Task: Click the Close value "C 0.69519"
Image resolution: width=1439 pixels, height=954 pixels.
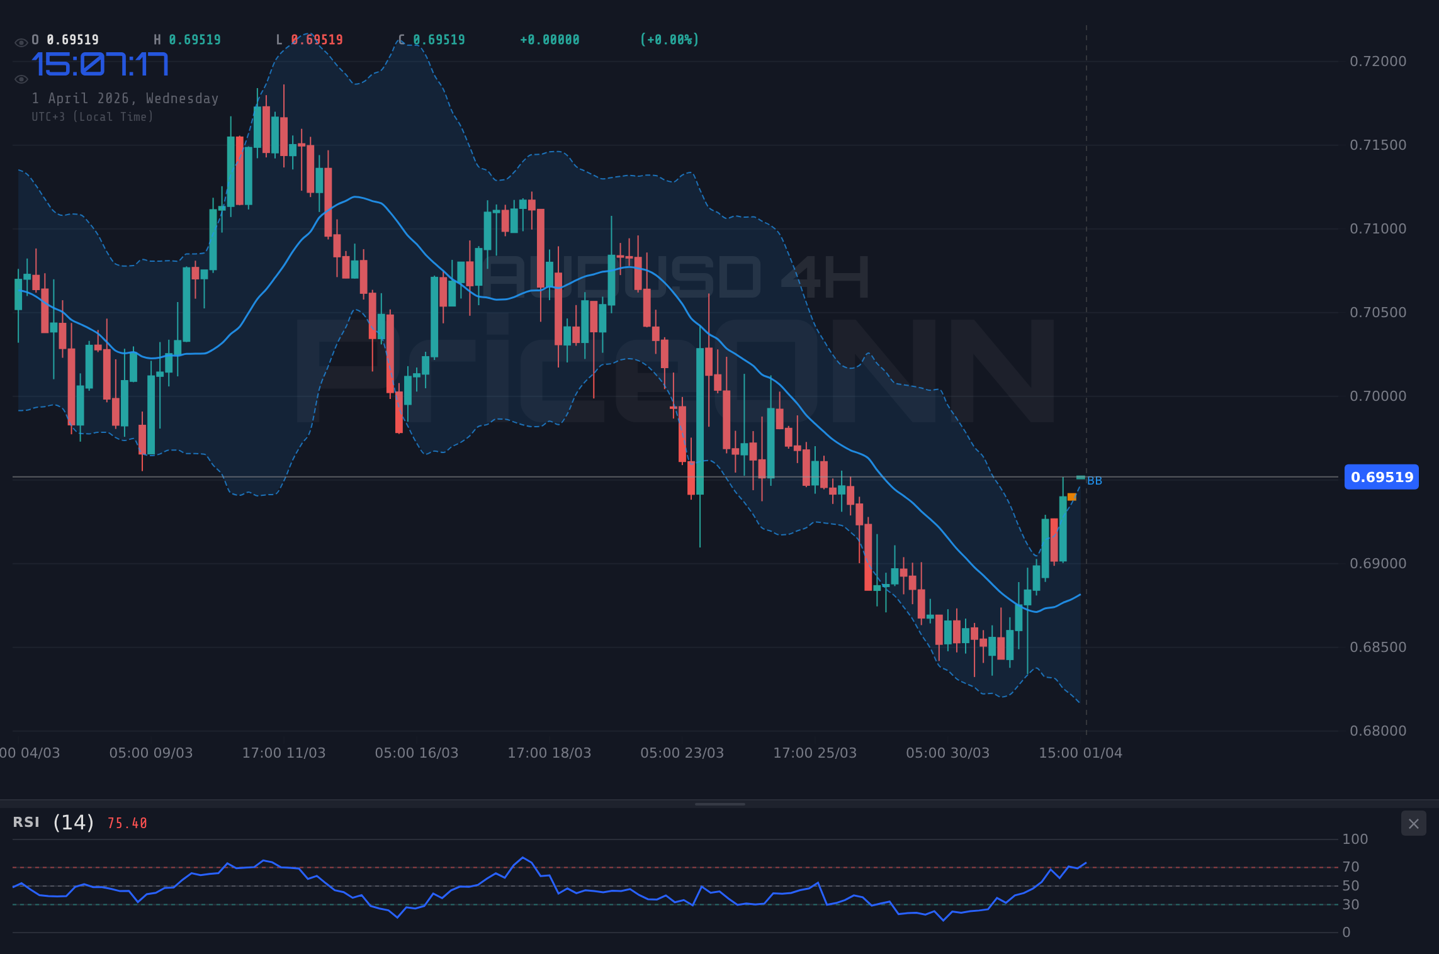Action: (x=432, y=40)
